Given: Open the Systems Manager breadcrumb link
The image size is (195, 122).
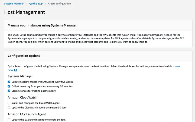Looking at the screenshot, I should [x=14, y=4].
